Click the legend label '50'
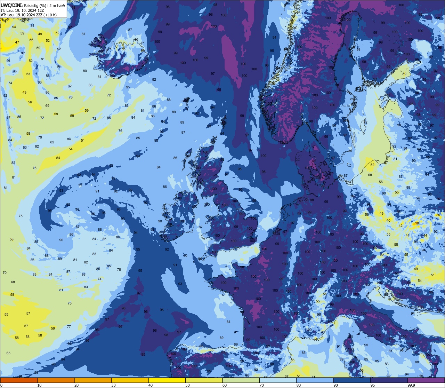 tap(187, 385)
